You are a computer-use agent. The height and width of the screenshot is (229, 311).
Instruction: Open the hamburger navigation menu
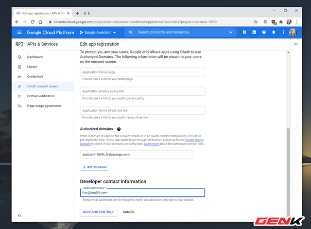[19, 32]
